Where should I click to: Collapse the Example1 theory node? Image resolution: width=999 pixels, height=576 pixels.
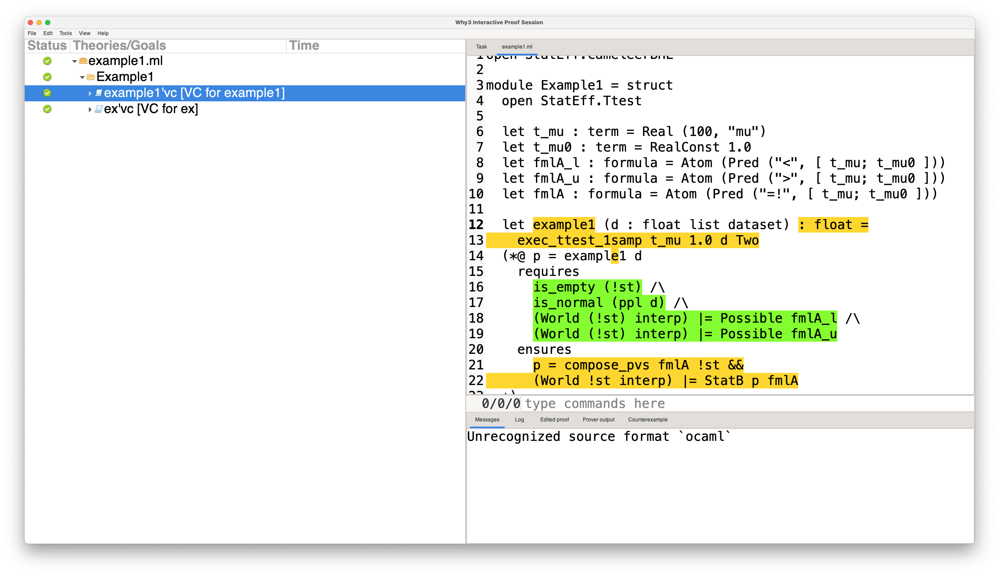tap(82, 78)
